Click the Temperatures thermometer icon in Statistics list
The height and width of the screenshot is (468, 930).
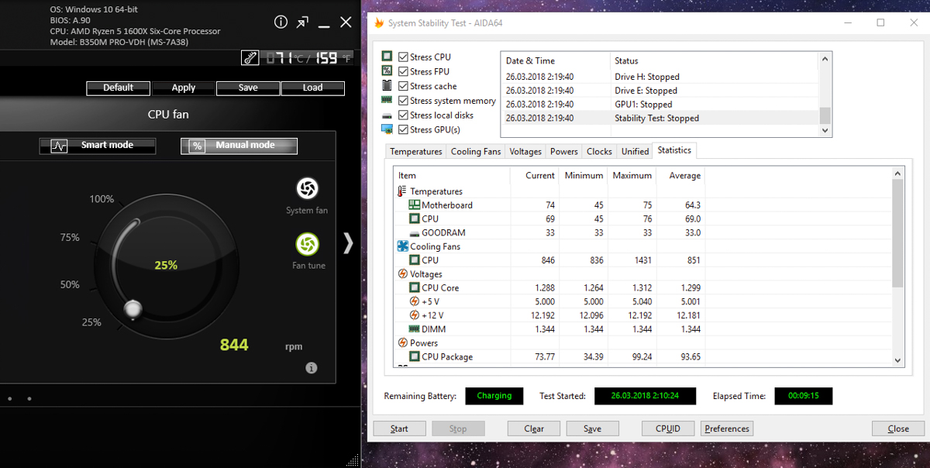(x=402, y=191)
